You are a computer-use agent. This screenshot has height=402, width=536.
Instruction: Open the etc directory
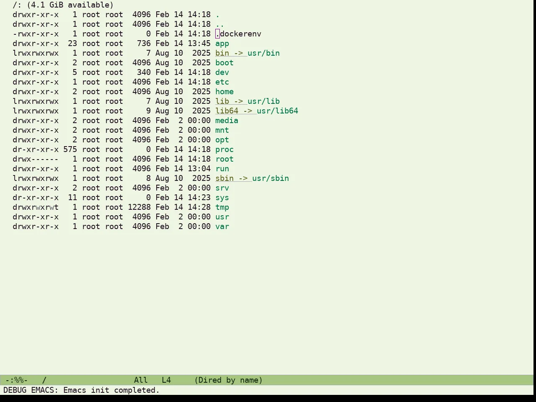point(222,82)
